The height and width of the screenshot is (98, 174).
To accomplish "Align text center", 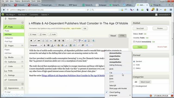I will tap(59, 41).
